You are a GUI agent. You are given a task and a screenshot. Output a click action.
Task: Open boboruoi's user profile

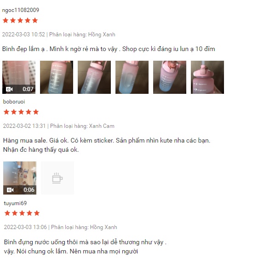(14, 102)
